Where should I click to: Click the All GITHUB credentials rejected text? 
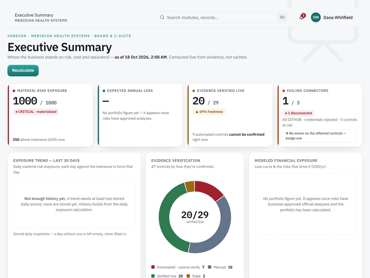coord(320,122)
